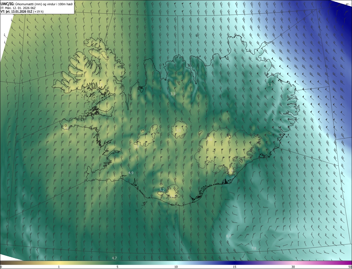Click the 5.2 precipitation value on the map
Viewport: 352px width, 269px height.
[162, 190]
